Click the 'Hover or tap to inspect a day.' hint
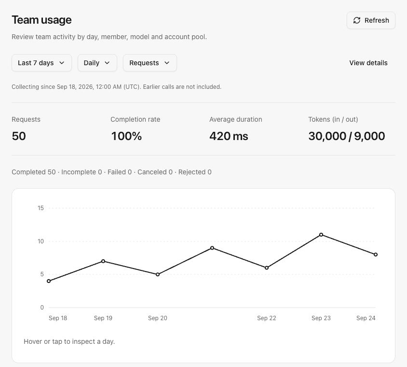Screen dimensions: 407x367 point(69,341)
